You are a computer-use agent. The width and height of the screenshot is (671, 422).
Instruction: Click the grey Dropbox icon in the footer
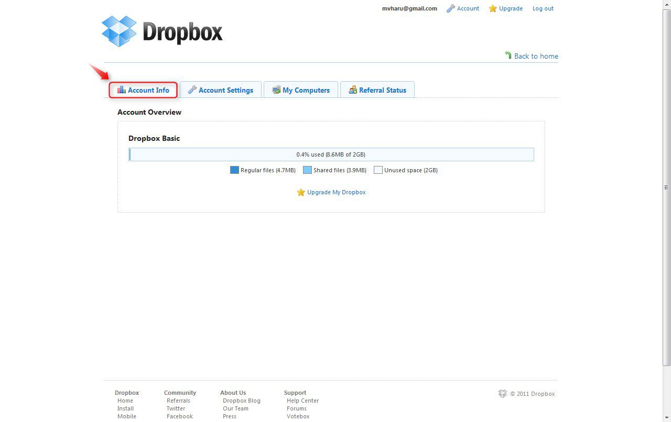click(x=503, y=394)
